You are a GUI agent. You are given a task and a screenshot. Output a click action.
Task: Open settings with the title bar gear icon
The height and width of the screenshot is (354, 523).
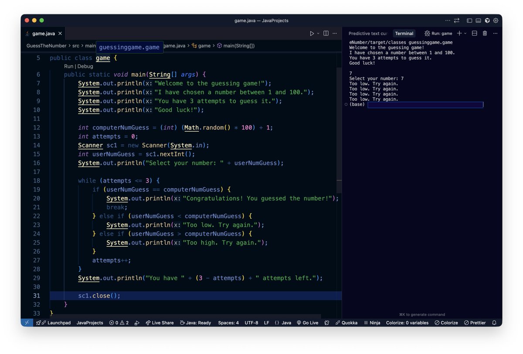click(x=496, y=20)
